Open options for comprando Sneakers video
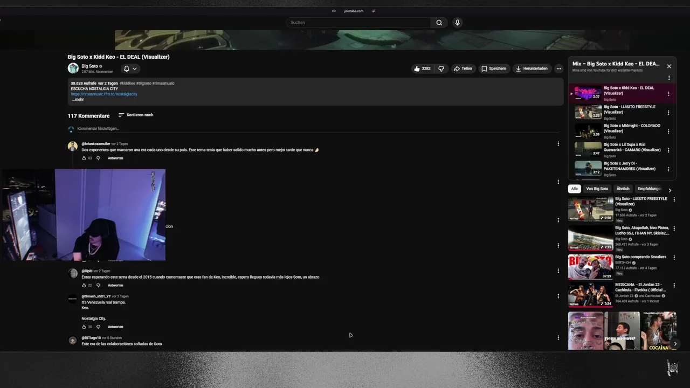This screenshot has width=690, height=388. pos(674,258)
